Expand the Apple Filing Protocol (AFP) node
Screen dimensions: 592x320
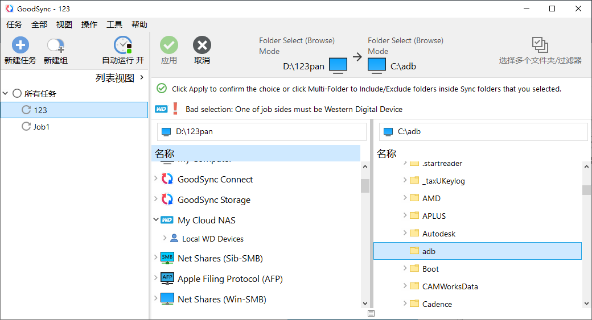[155, 277]
